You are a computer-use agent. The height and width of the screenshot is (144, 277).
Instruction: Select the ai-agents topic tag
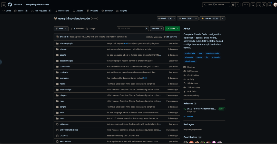(x=189, y=57)
